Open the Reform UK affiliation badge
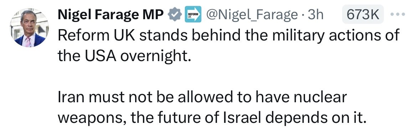Screen dimensions: 417x136 [193, 14]
